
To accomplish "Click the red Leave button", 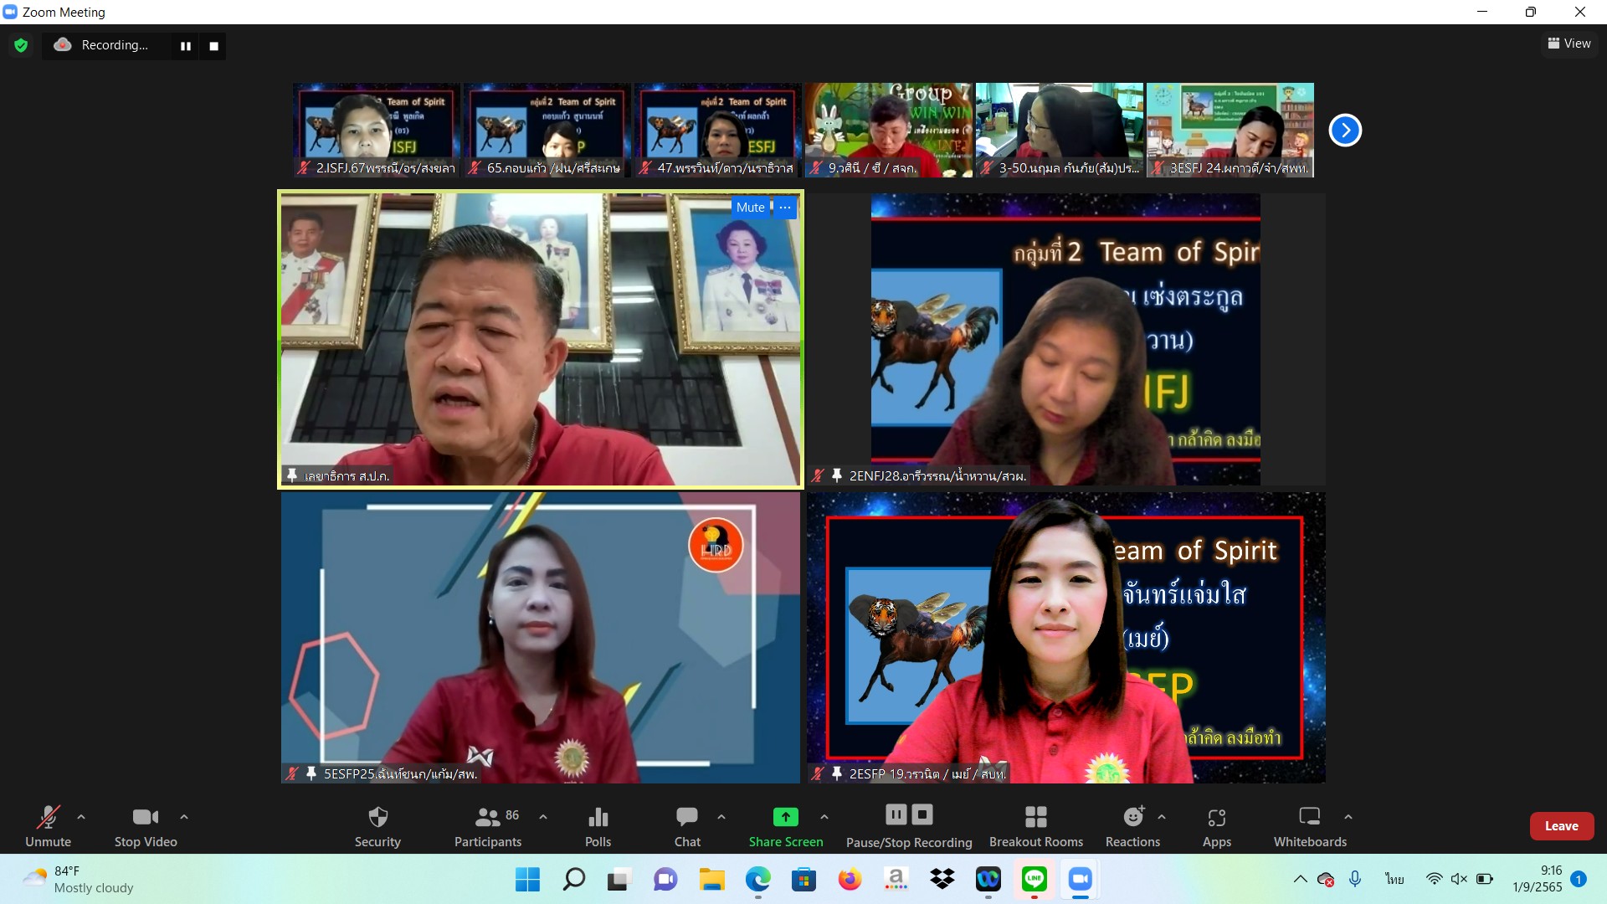I will (1561, 825).
